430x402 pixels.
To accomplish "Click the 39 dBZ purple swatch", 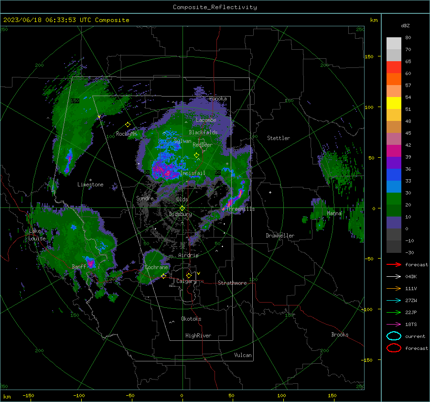I will [394, 163].
